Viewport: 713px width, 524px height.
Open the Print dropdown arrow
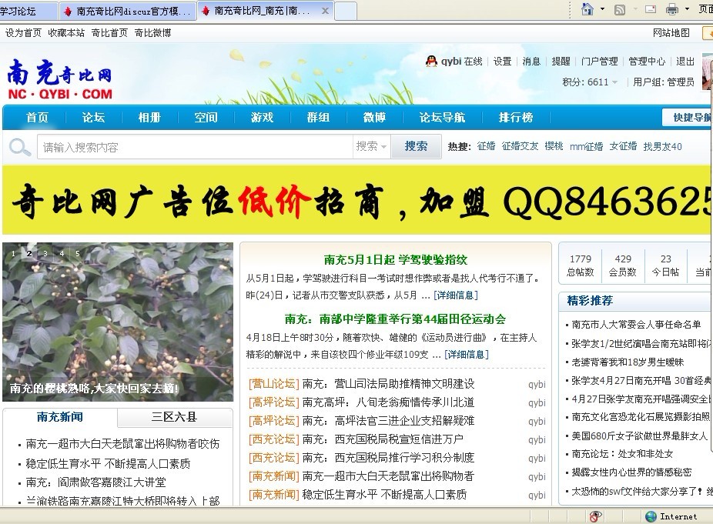(687, 9)
